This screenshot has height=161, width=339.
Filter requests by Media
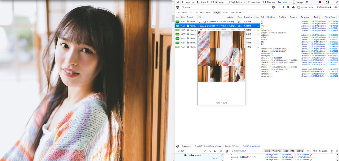click(x=225, y=12)
